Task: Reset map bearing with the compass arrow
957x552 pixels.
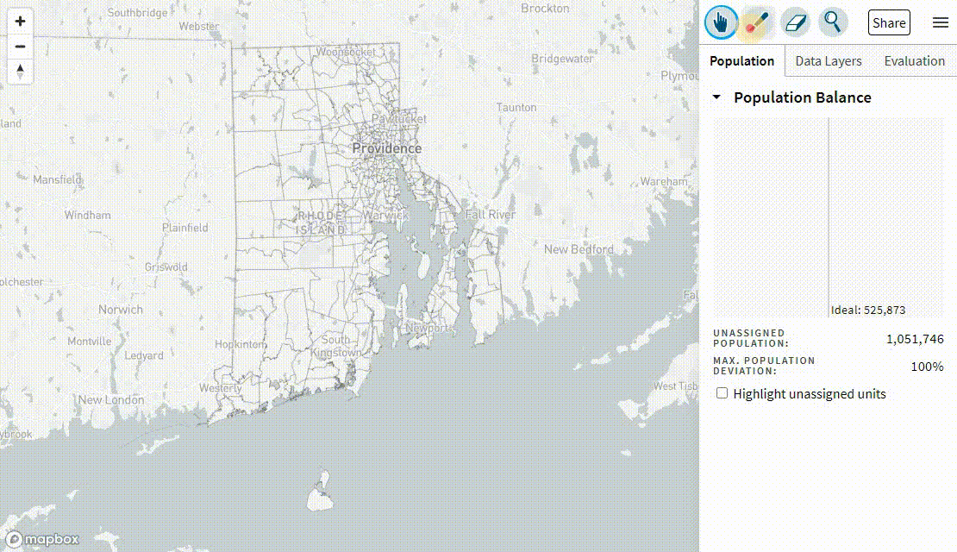Action: point(19,72)
